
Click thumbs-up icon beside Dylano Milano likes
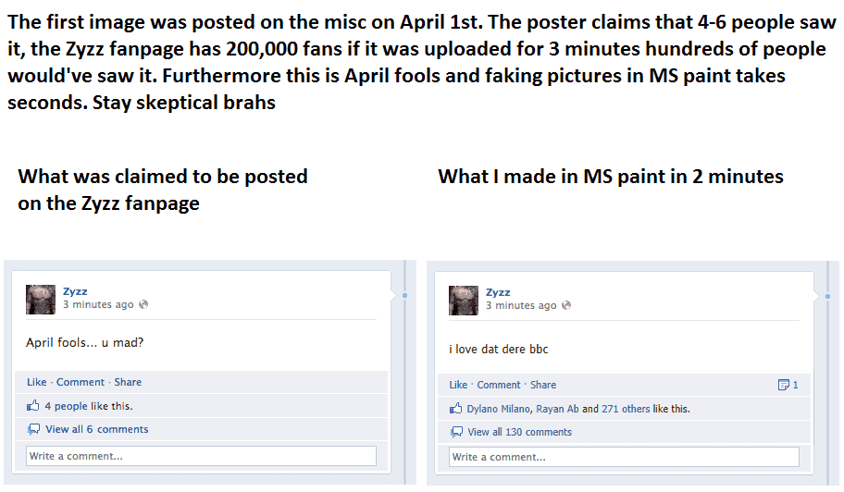pyautogui.click(x=456, y=409)
